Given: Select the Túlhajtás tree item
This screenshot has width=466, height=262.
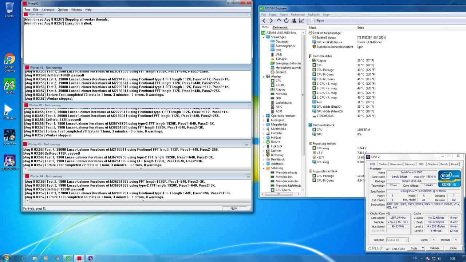Looking at the screenshot, I should pos(281,59).
